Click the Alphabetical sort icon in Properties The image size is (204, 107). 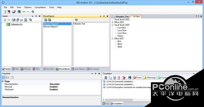click(x=7, y=78)
